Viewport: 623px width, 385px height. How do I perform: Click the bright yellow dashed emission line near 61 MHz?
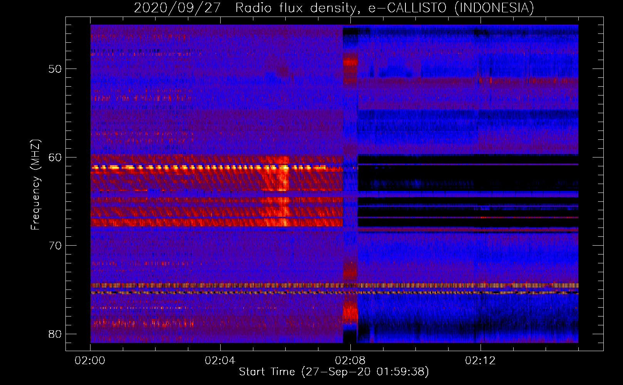(x=209, y=167)
